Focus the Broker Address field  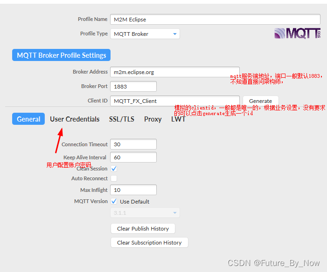[175, 72]
